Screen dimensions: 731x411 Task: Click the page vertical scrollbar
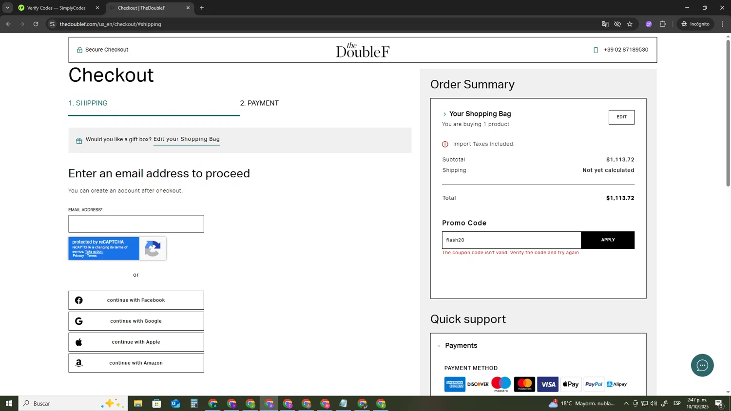pos(728,113)
